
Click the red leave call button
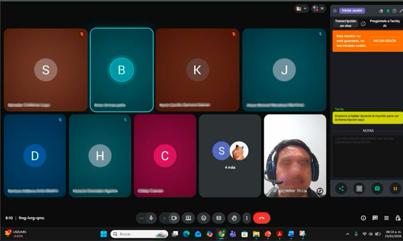tap(262, 218)
